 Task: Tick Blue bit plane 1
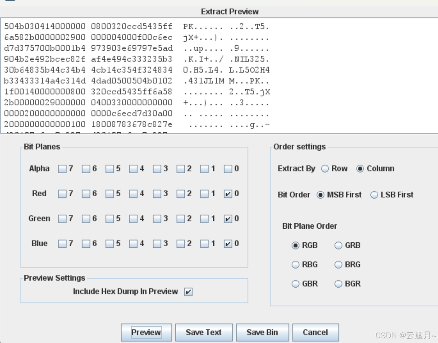[x=204, y=244]
